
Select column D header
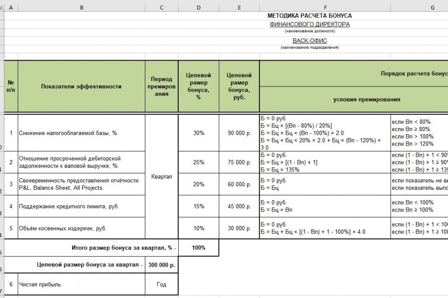199,7
